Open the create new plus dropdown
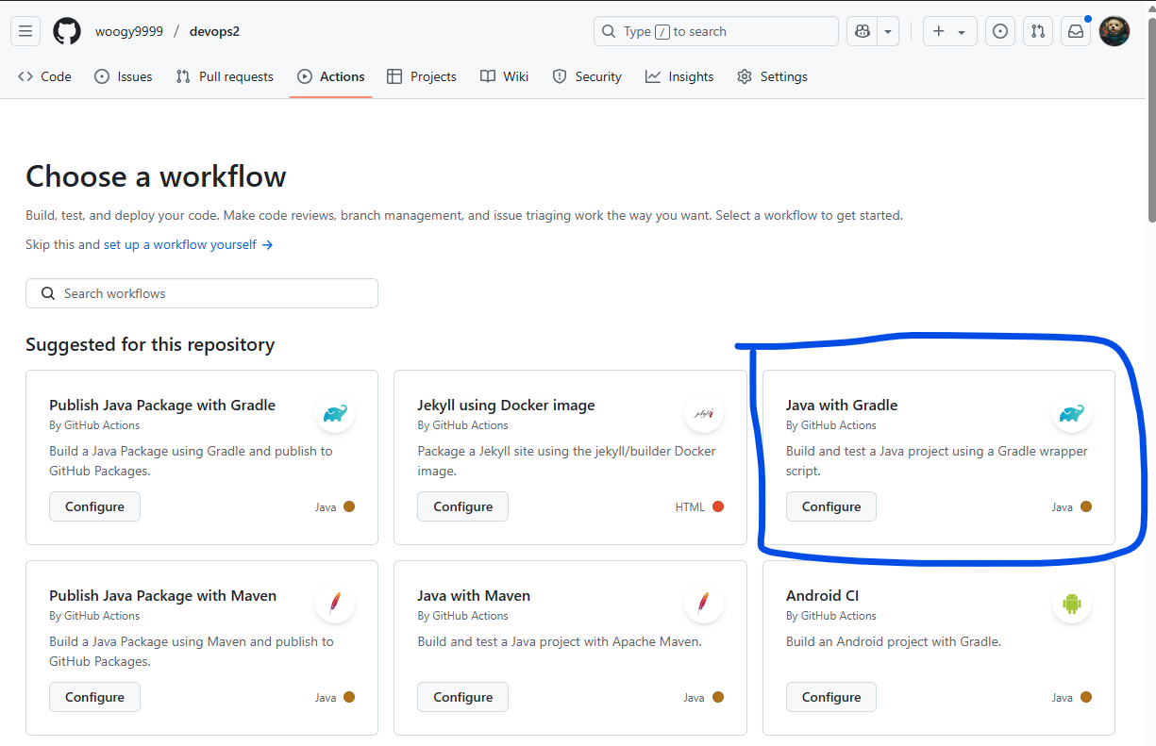1156x746 pixels. [949, 31]
